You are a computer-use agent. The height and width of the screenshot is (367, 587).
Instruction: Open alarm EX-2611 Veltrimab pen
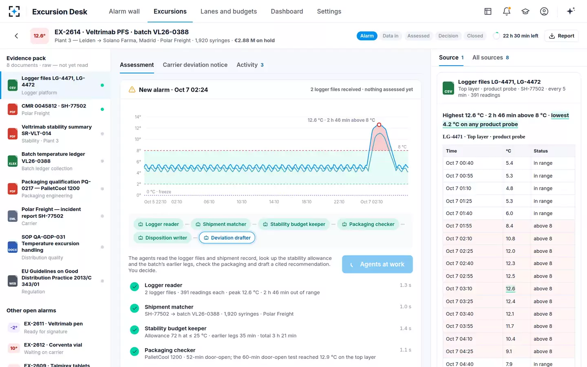pyautogui.click(x=55, y=327)
